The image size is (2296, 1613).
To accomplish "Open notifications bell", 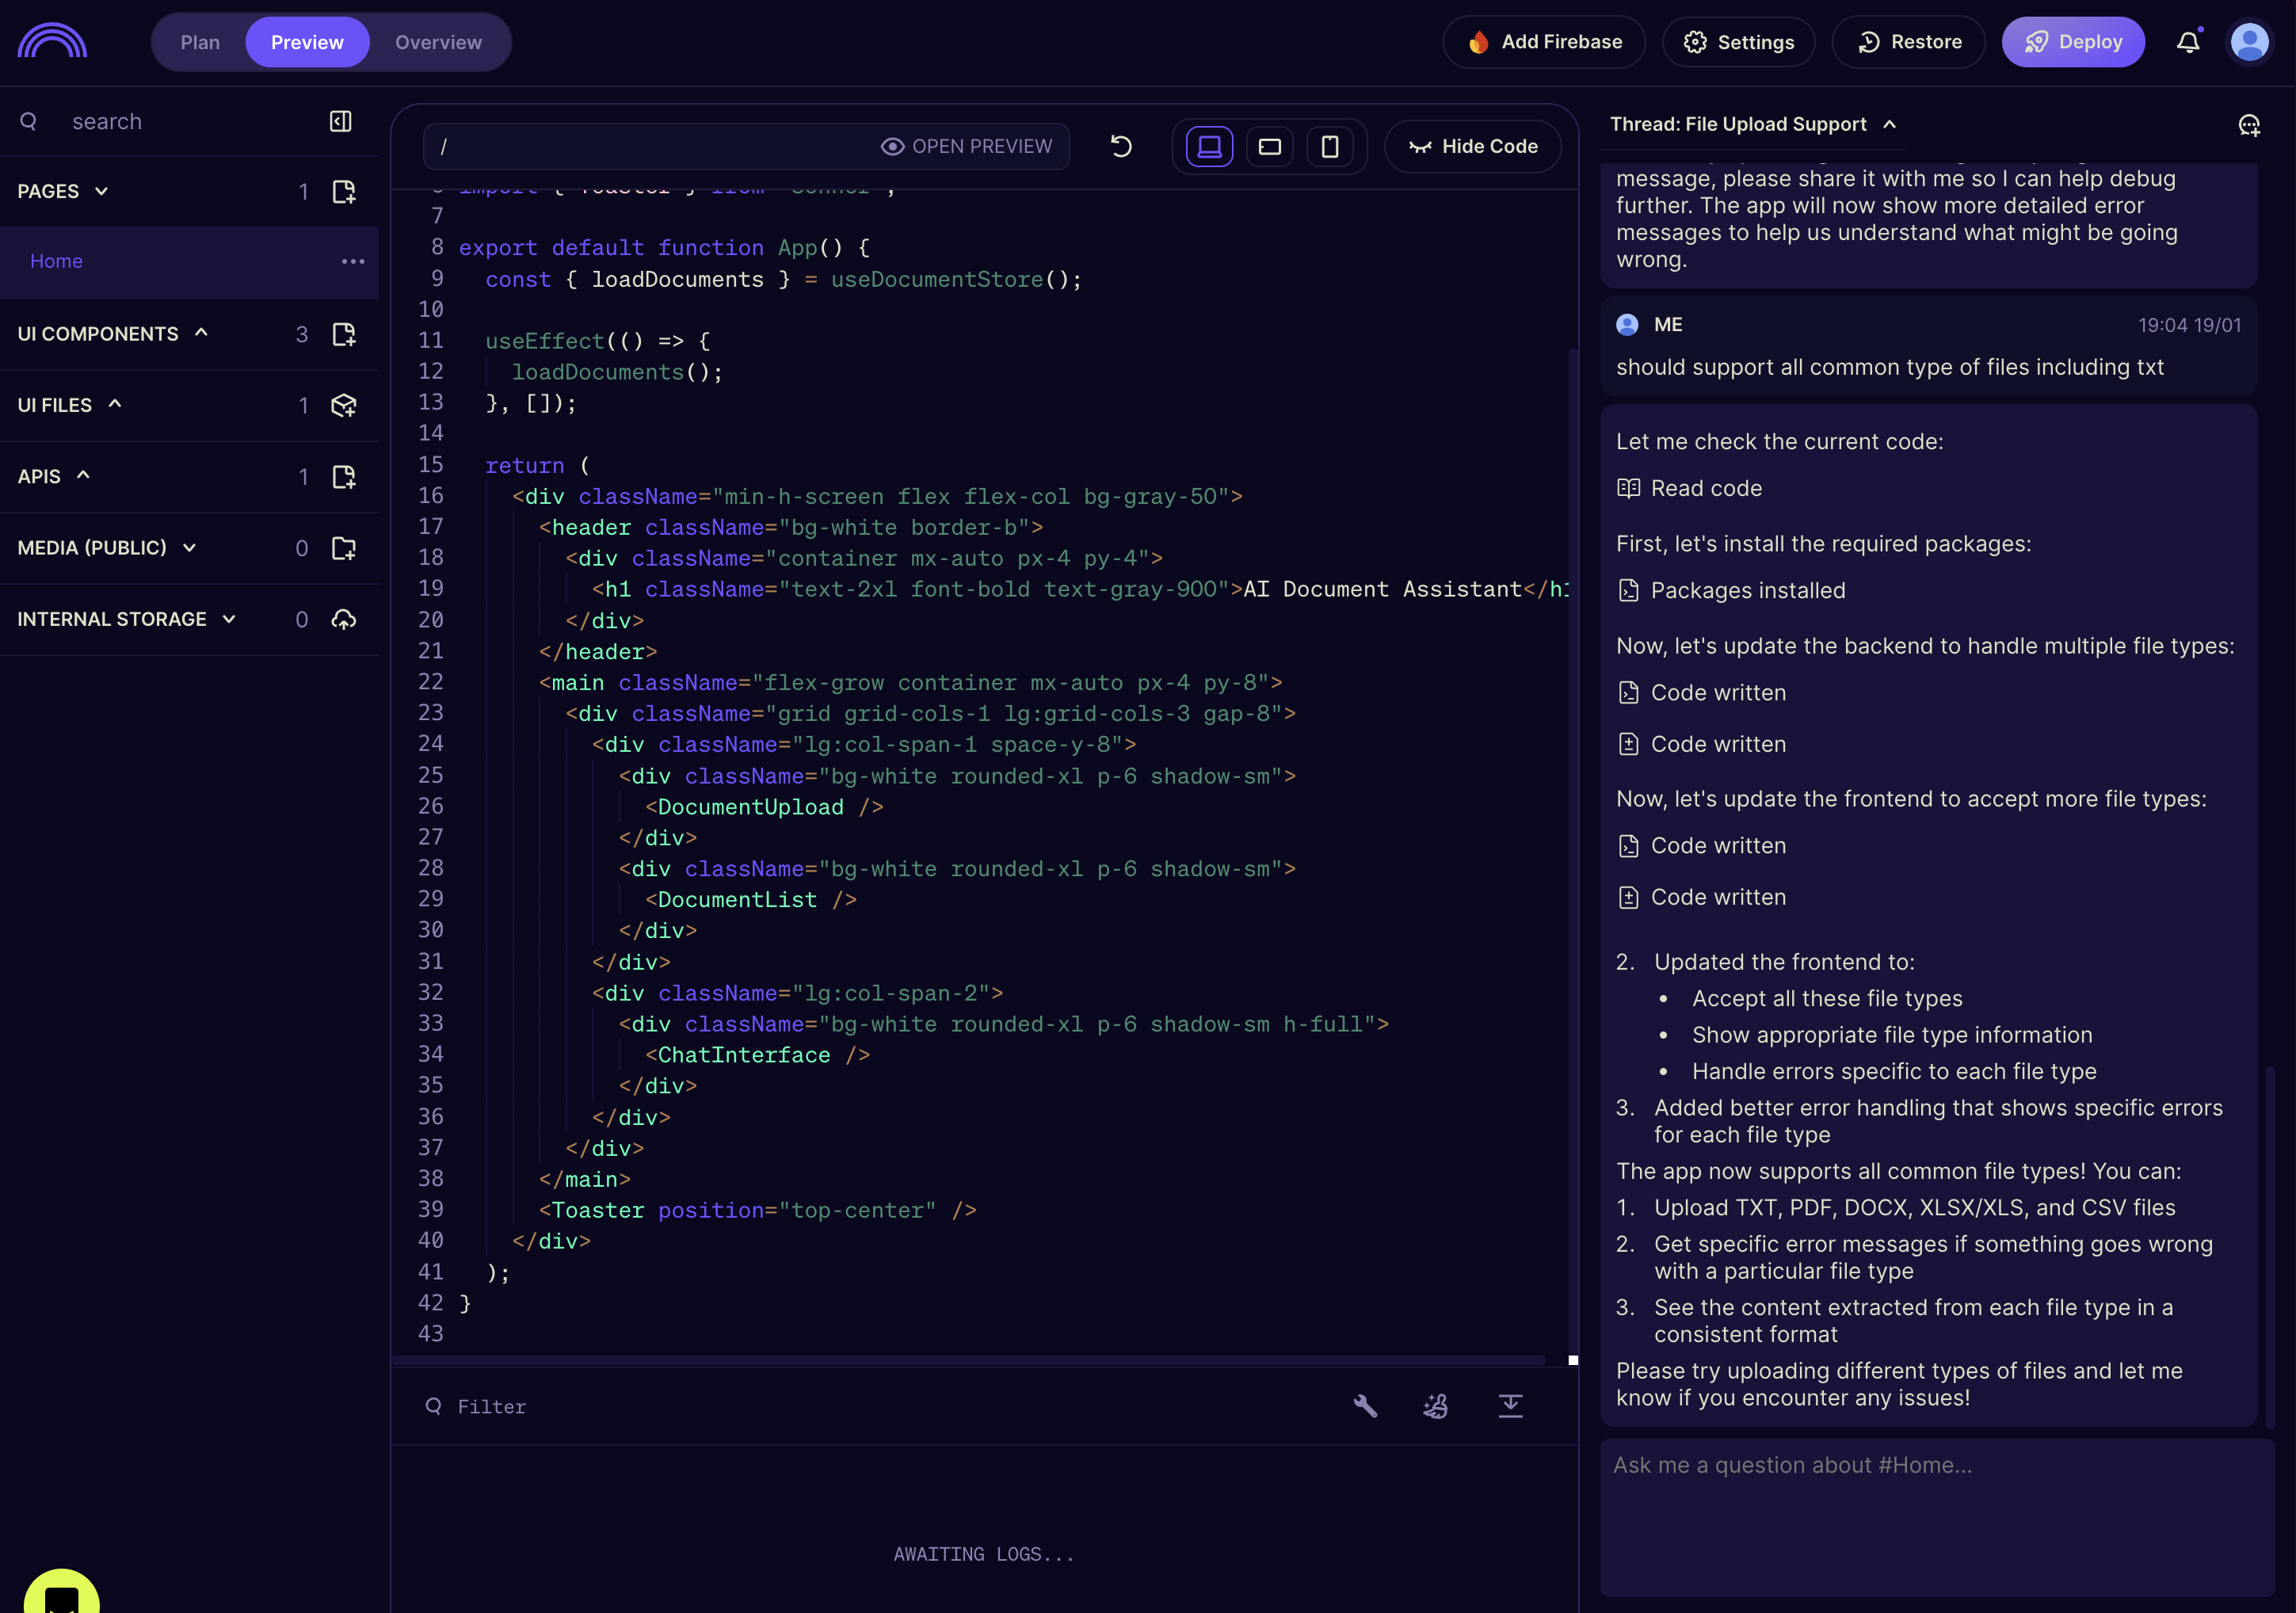I will point(2189,42).
